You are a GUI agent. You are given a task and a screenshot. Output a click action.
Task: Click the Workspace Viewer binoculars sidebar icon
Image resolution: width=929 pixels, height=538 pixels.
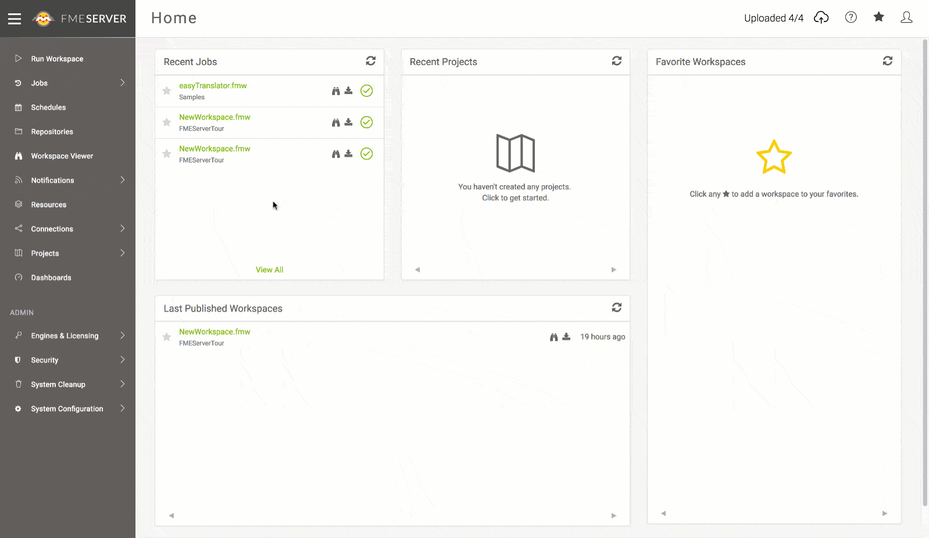coord(19,156)
